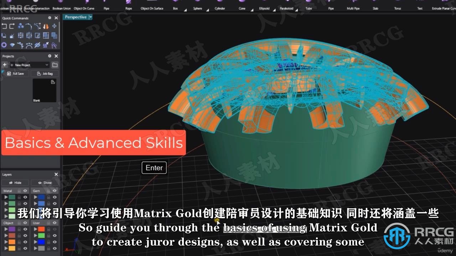The height and width of the screenshot is (256, 456).
Task: Select the Blank project thumbnail
Action: coord(45,91)
